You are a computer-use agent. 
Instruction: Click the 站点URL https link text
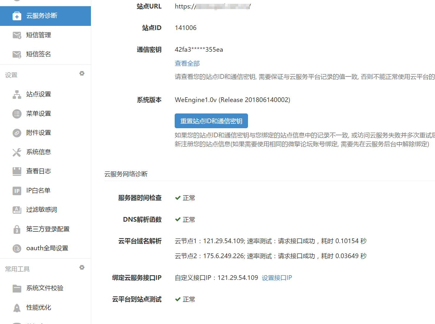[x=213, y=6]
